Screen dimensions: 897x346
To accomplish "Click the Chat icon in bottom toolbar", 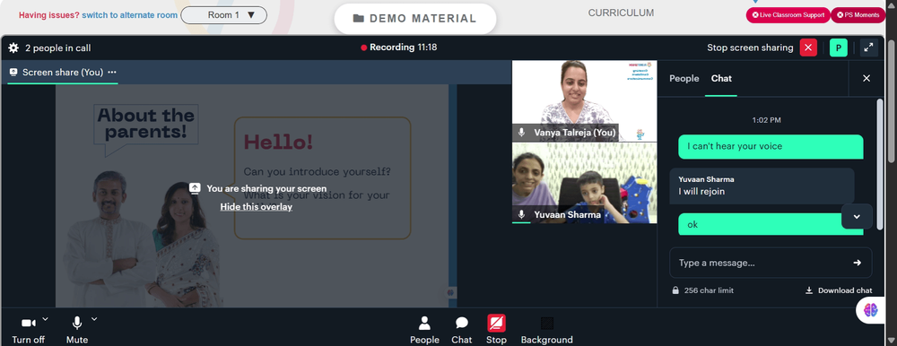I will (x=462, y=330).
